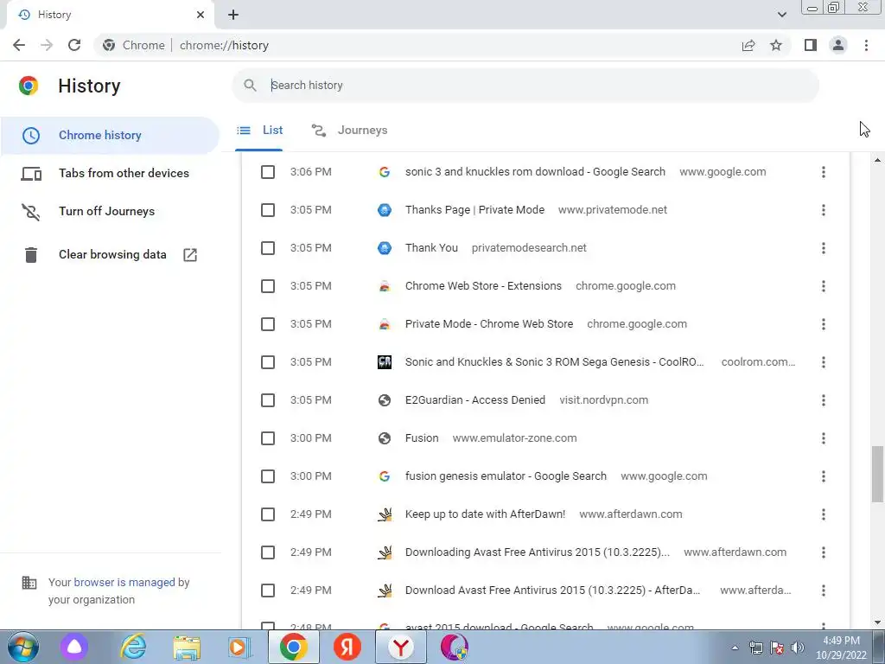Open three-dot menu for Thank You entry
This screenshot has height=664, width=885.
[x=824, y=248]
